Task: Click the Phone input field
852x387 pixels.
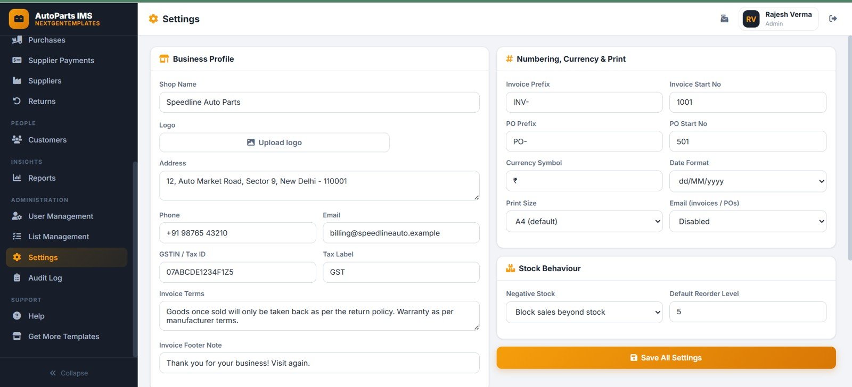Action: tap(237, 233)
